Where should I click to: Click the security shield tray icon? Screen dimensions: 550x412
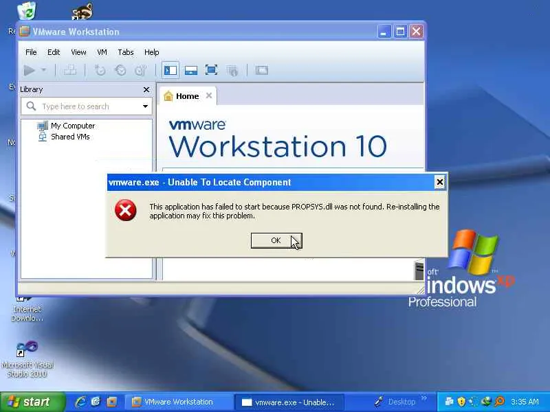pyautogui.click(x=461, y=401)
